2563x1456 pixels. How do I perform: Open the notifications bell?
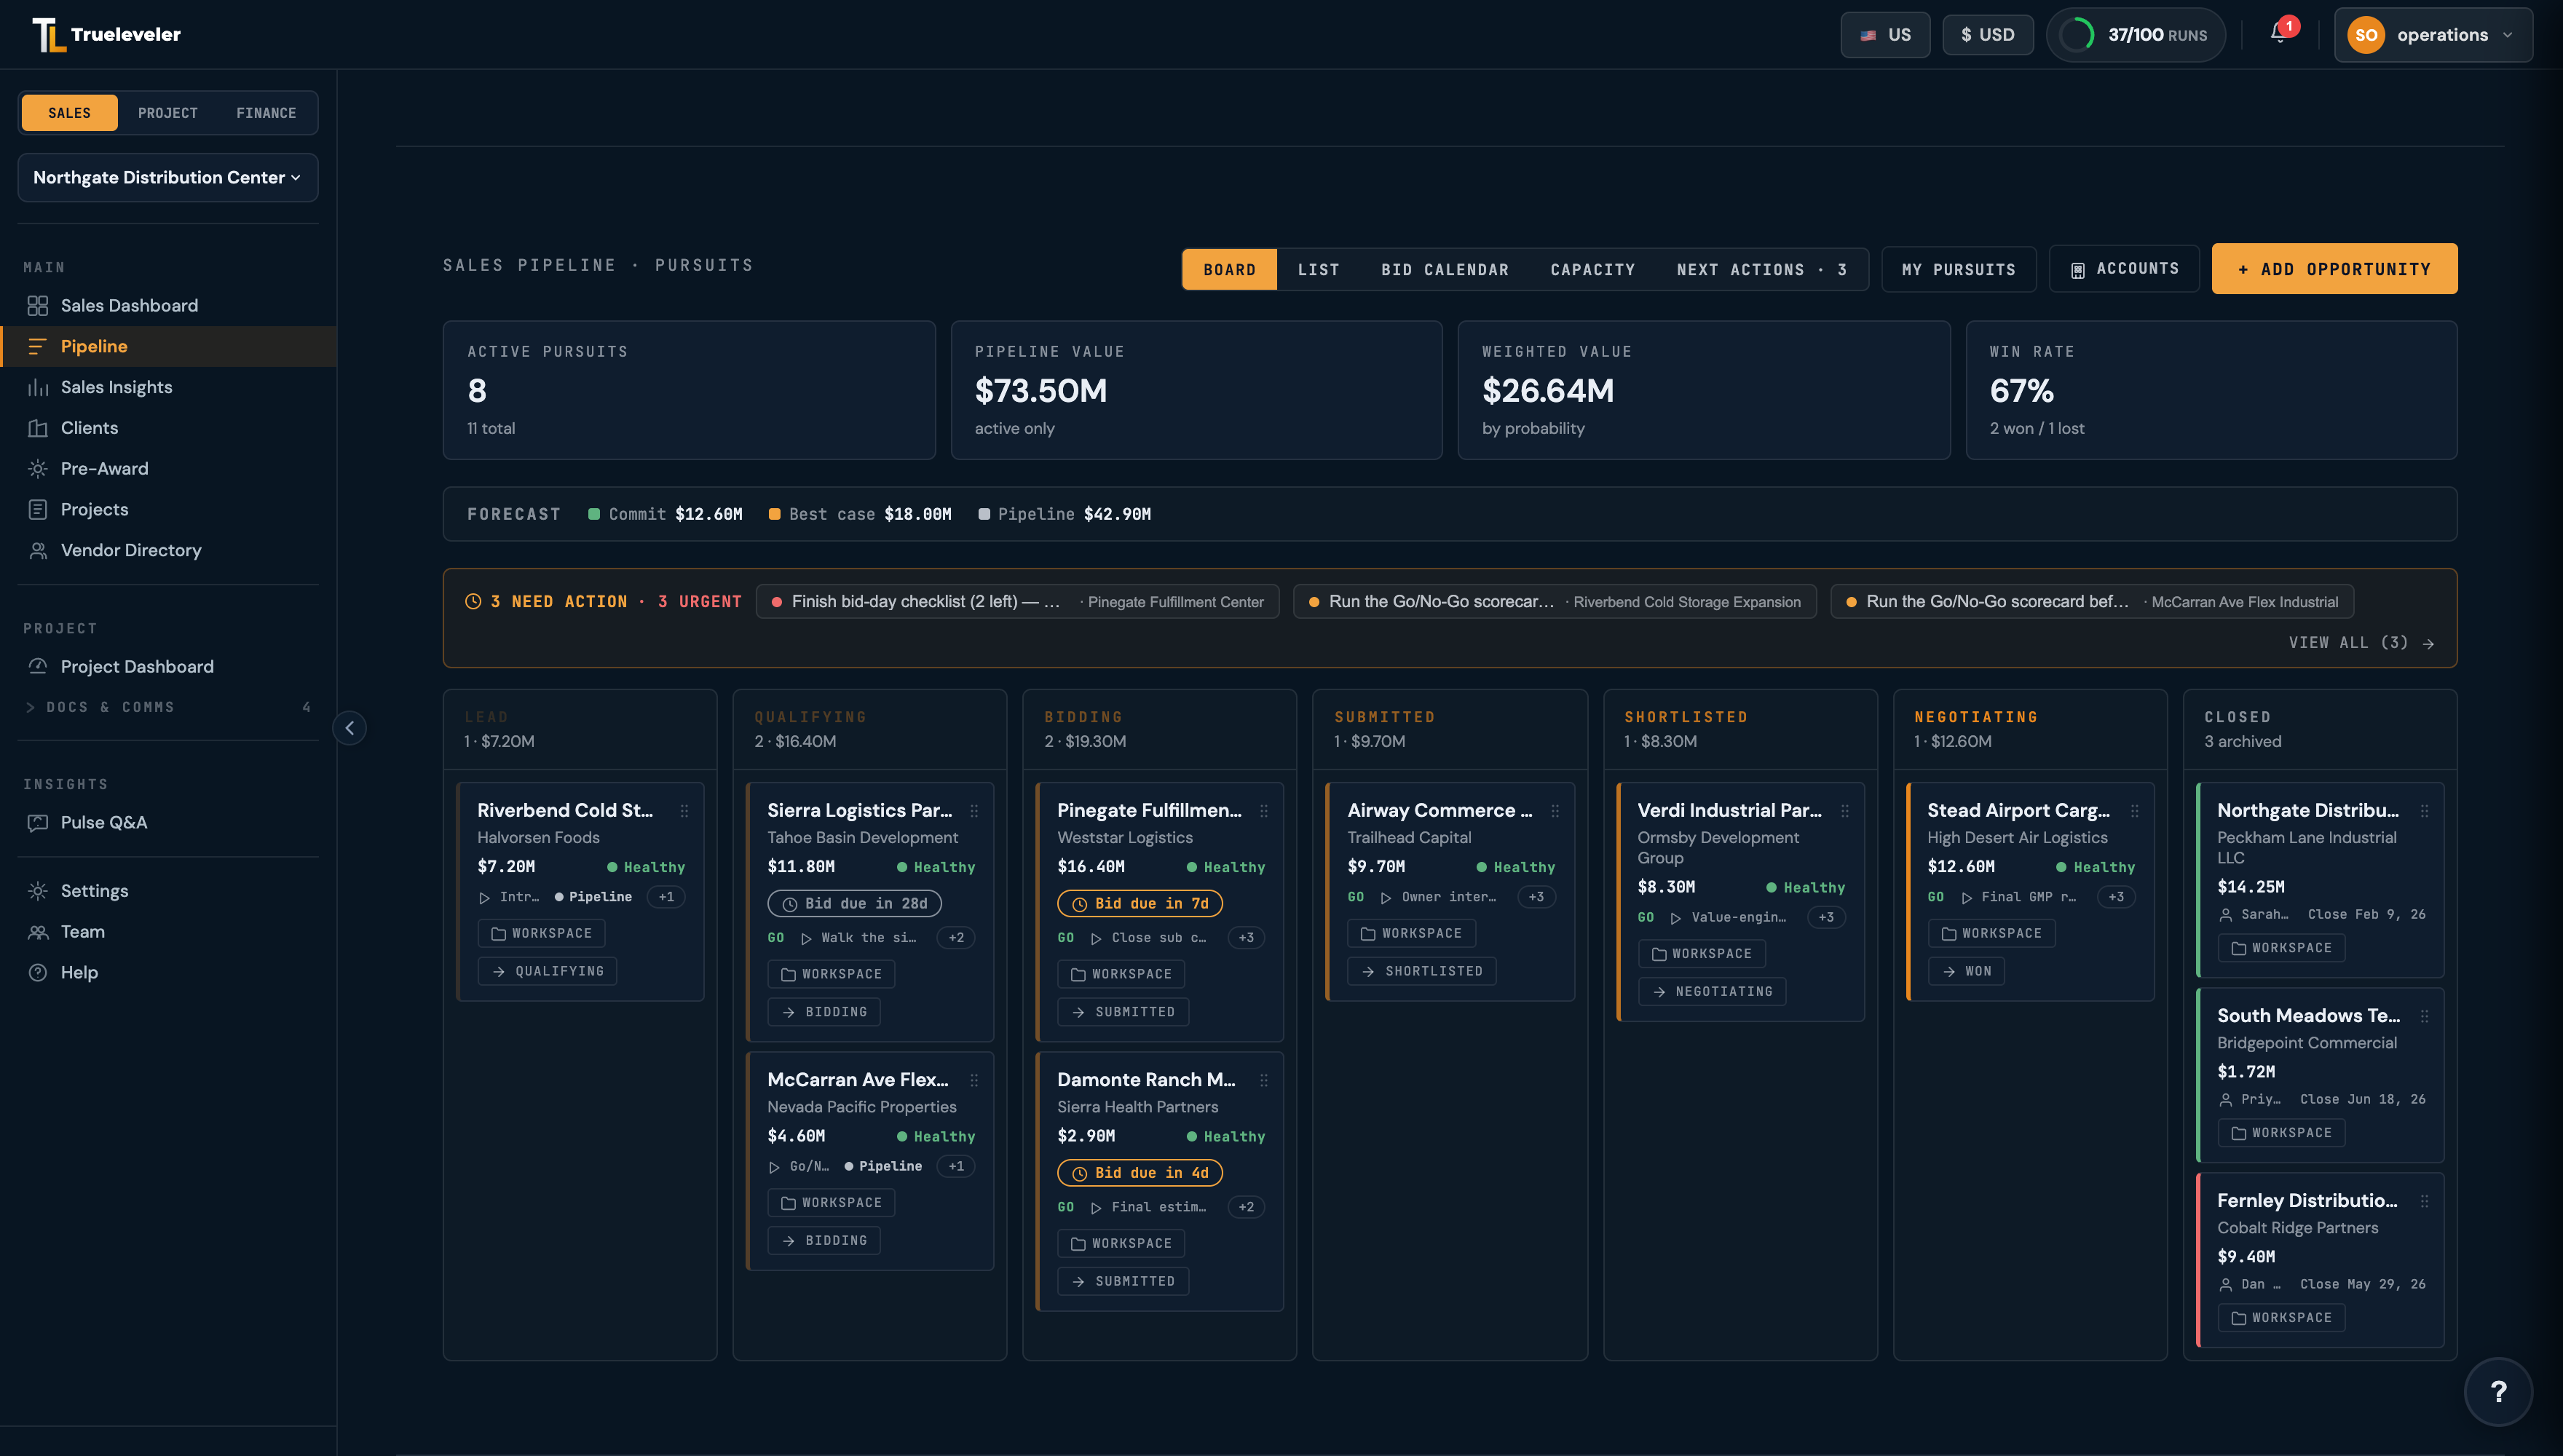(x=2279, y=34)
